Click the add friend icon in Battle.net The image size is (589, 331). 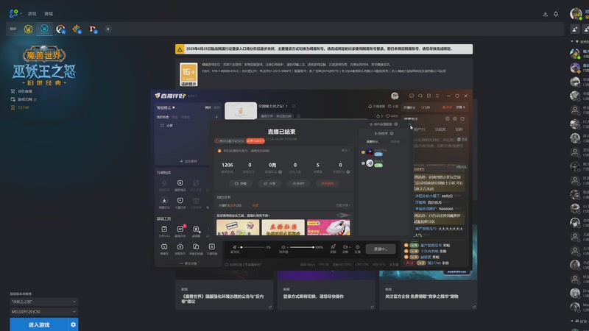pyautogui.click(x=575, y=29)
